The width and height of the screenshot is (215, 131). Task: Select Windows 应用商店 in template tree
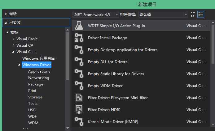[38, 58]
